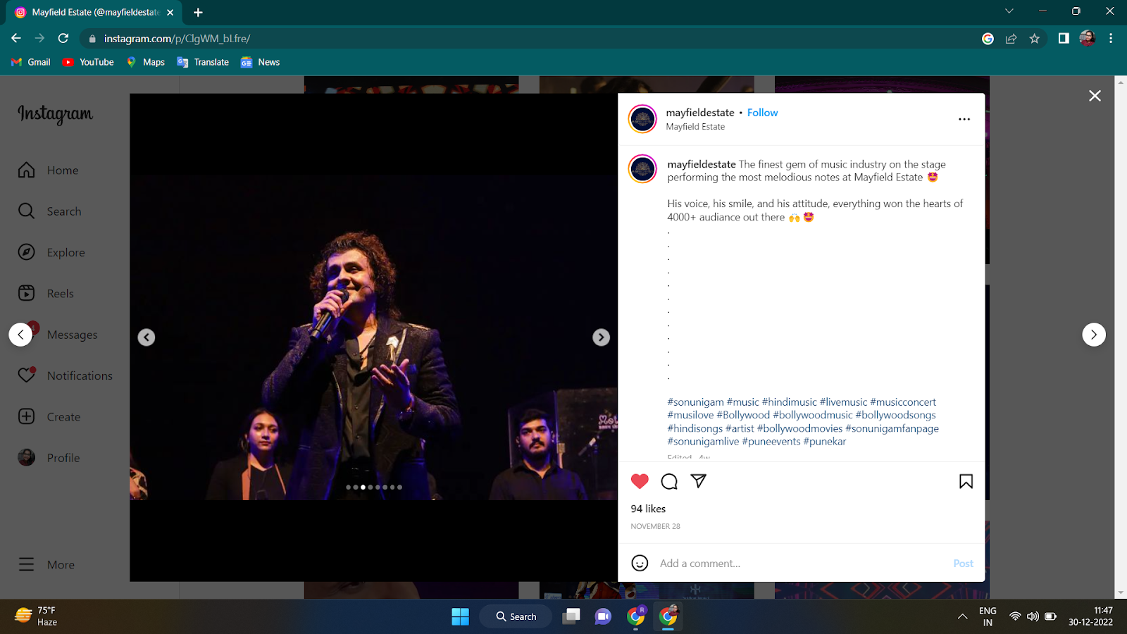Click the singer photo in post

[373, 337]
